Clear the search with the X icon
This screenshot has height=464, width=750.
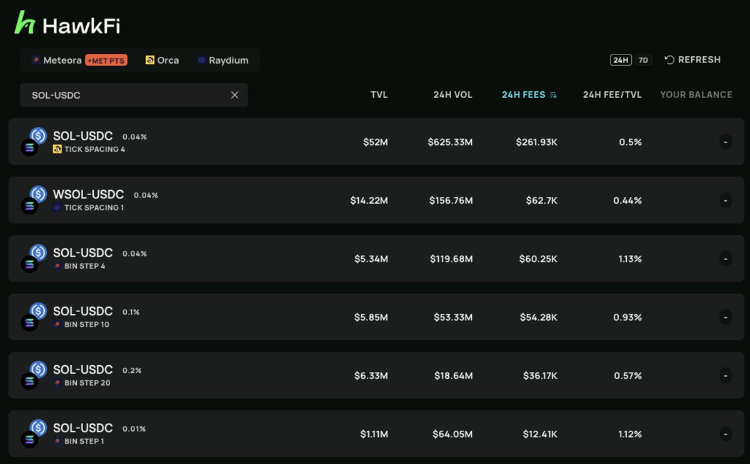coord(235,95)
